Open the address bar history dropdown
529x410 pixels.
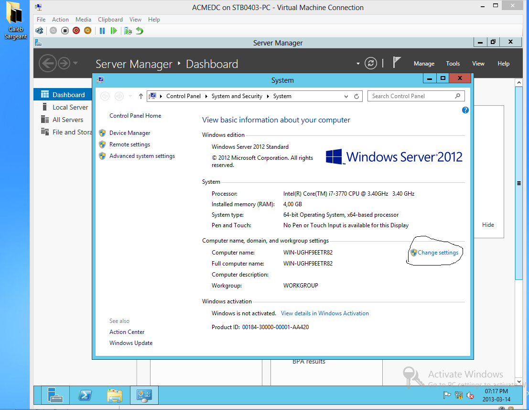tap(346, 96)
